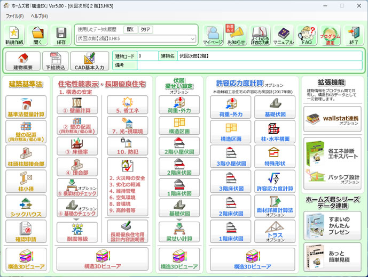Open 長期優良住宅用設計内容説明書
The width and height of the screenshot is (368, 277).
coord(128,231)
